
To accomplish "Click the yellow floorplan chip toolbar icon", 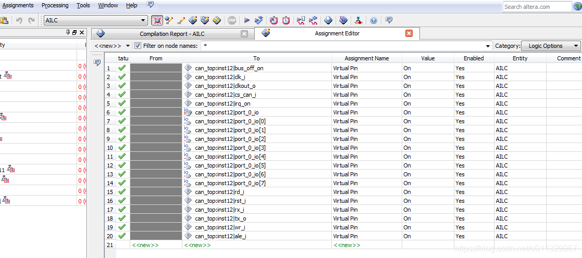I will [217, 20].
